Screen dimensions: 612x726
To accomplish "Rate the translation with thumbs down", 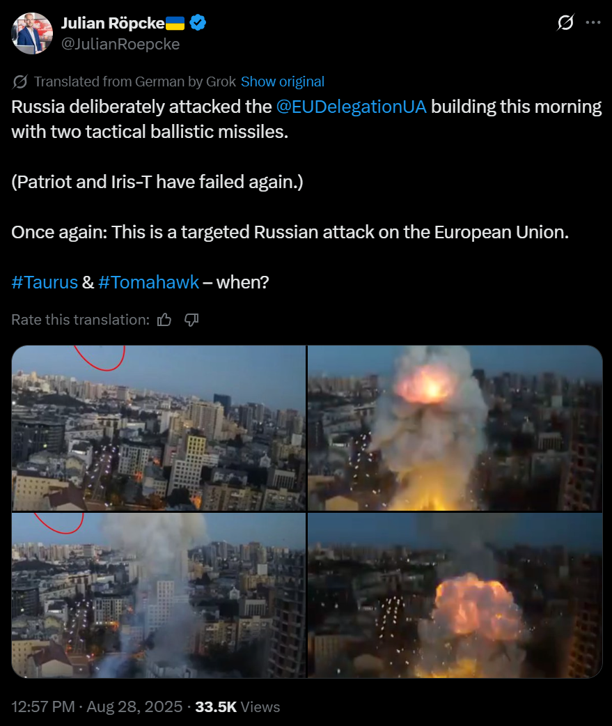I will pyautogui.click(x=191, y=320).
